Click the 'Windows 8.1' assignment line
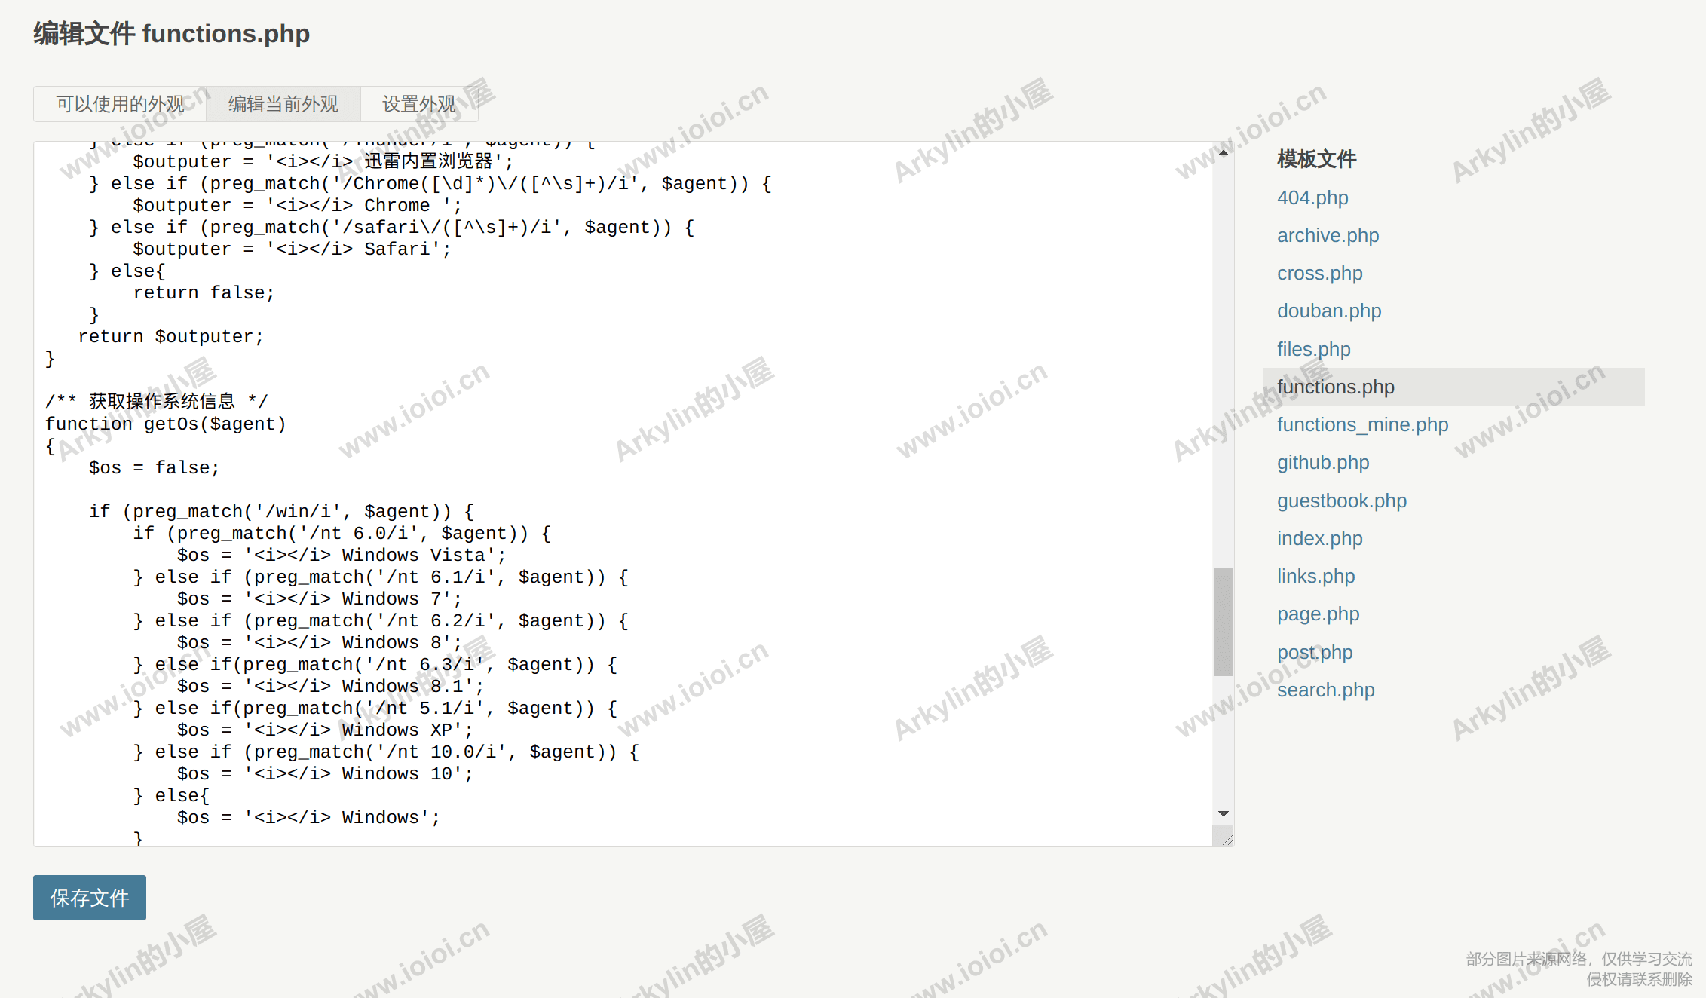 330,686
